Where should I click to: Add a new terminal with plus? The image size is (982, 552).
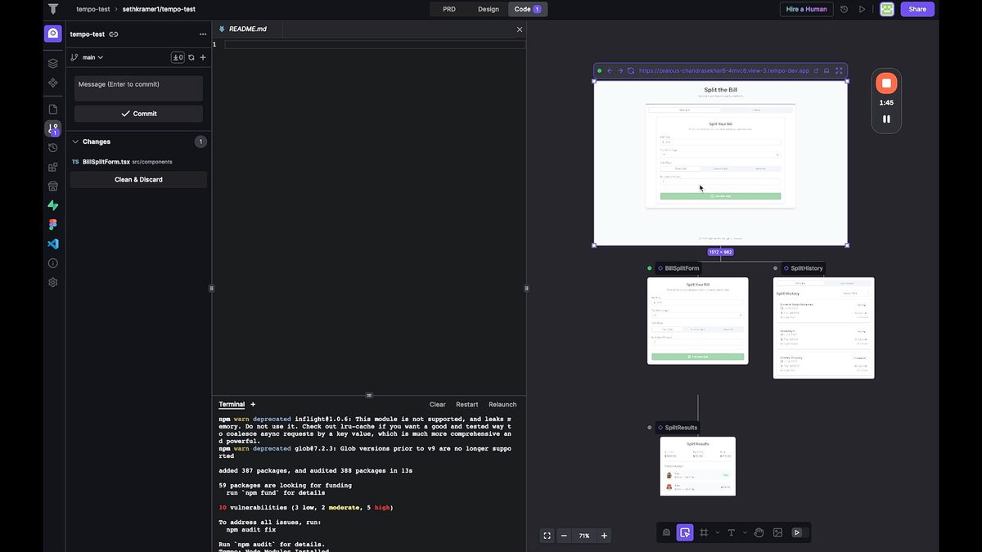(x=253, y=404)
